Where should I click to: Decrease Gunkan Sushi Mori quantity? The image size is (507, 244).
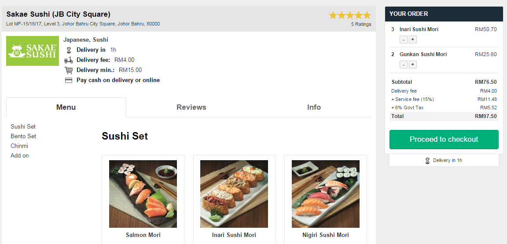[x=404, y=65]
